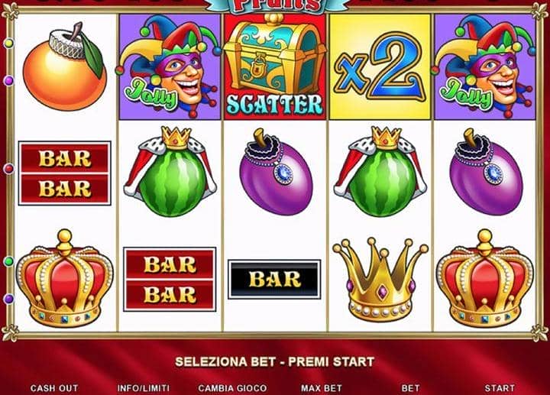Open the INFO/LIMITI menu

click(144, 388)
